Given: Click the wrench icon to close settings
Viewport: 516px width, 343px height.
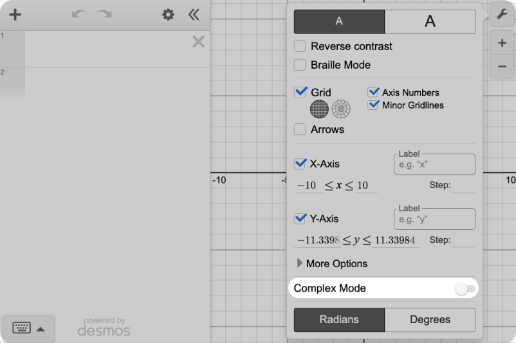Looking at the screenshot, I should [502, 14].
